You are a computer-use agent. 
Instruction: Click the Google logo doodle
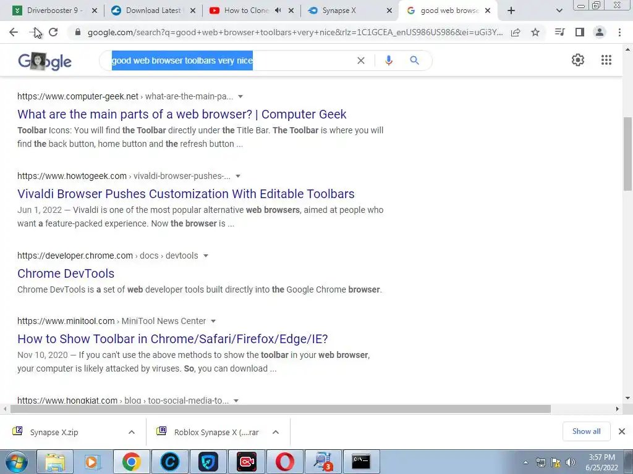point(45,62)
